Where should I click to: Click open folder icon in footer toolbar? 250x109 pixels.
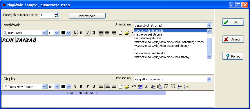coord(127,87)
